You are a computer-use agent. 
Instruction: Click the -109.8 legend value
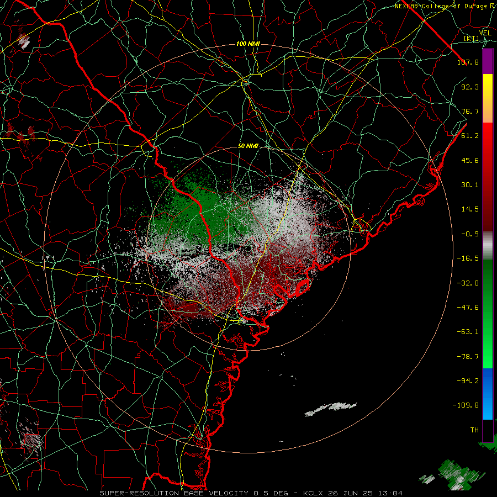pos(466,405)
